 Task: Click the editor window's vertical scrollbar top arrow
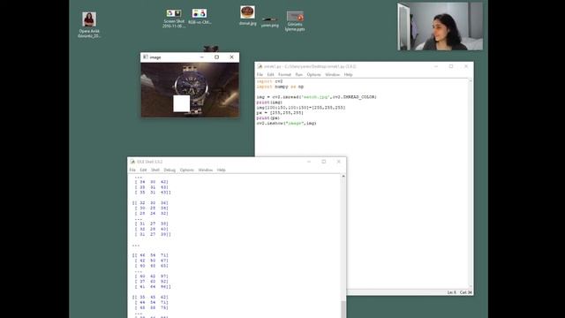(x=471, y=81)
